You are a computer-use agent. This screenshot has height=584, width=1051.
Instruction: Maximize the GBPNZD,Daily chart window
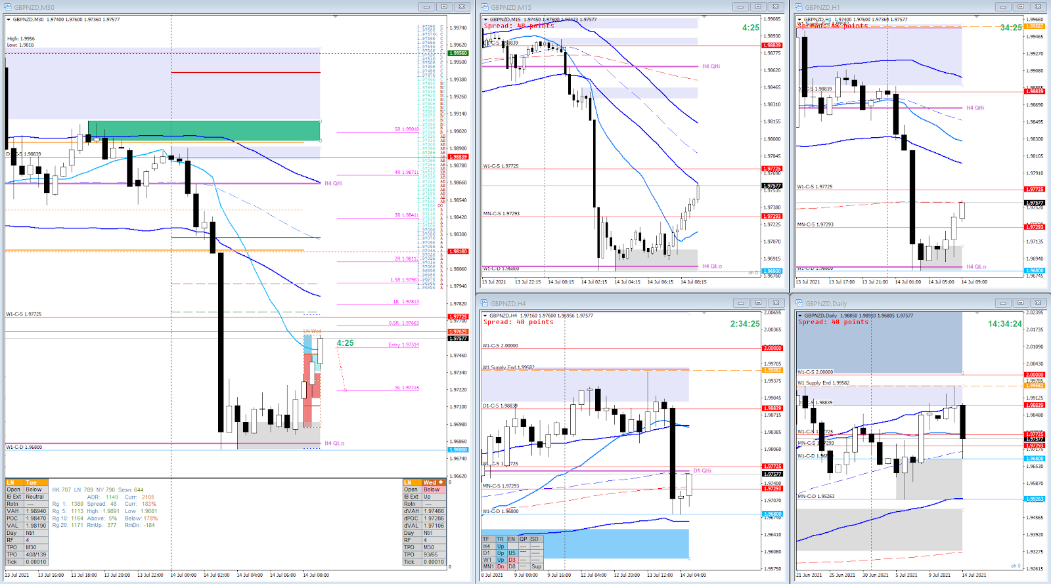click(1020, 302)
